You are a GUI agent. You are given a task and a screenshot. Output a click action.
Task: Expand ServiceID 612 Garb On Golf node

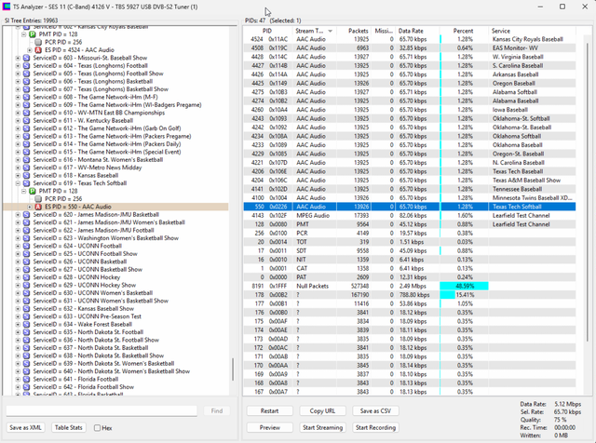(x=18, y=128)
